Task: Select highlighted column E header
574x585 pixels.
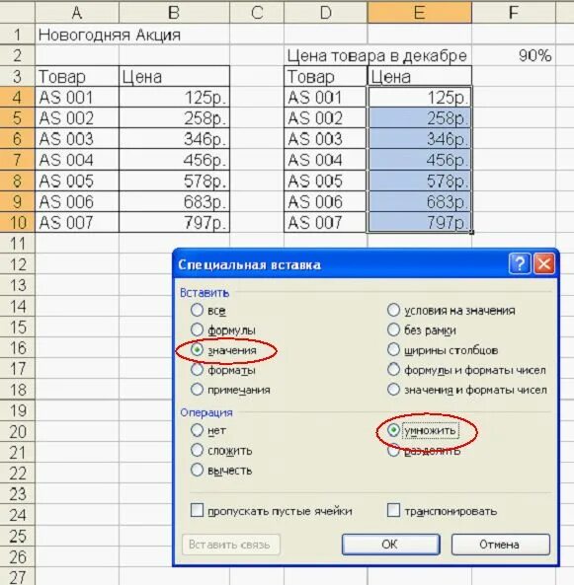Action: [x=419, y=12]
